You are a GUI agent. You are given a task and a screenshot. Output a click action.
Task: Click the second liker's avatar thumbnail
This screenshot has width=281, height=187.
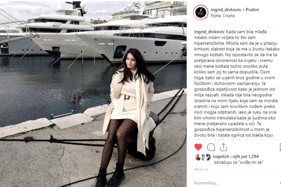click(203, 157)
